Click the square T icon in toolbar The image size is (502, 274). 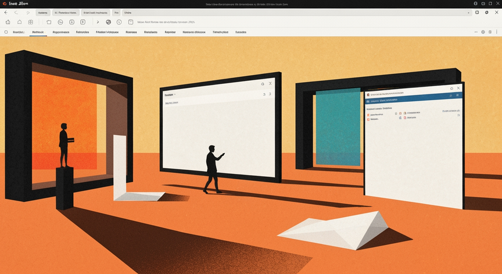(x=131, y=22)
